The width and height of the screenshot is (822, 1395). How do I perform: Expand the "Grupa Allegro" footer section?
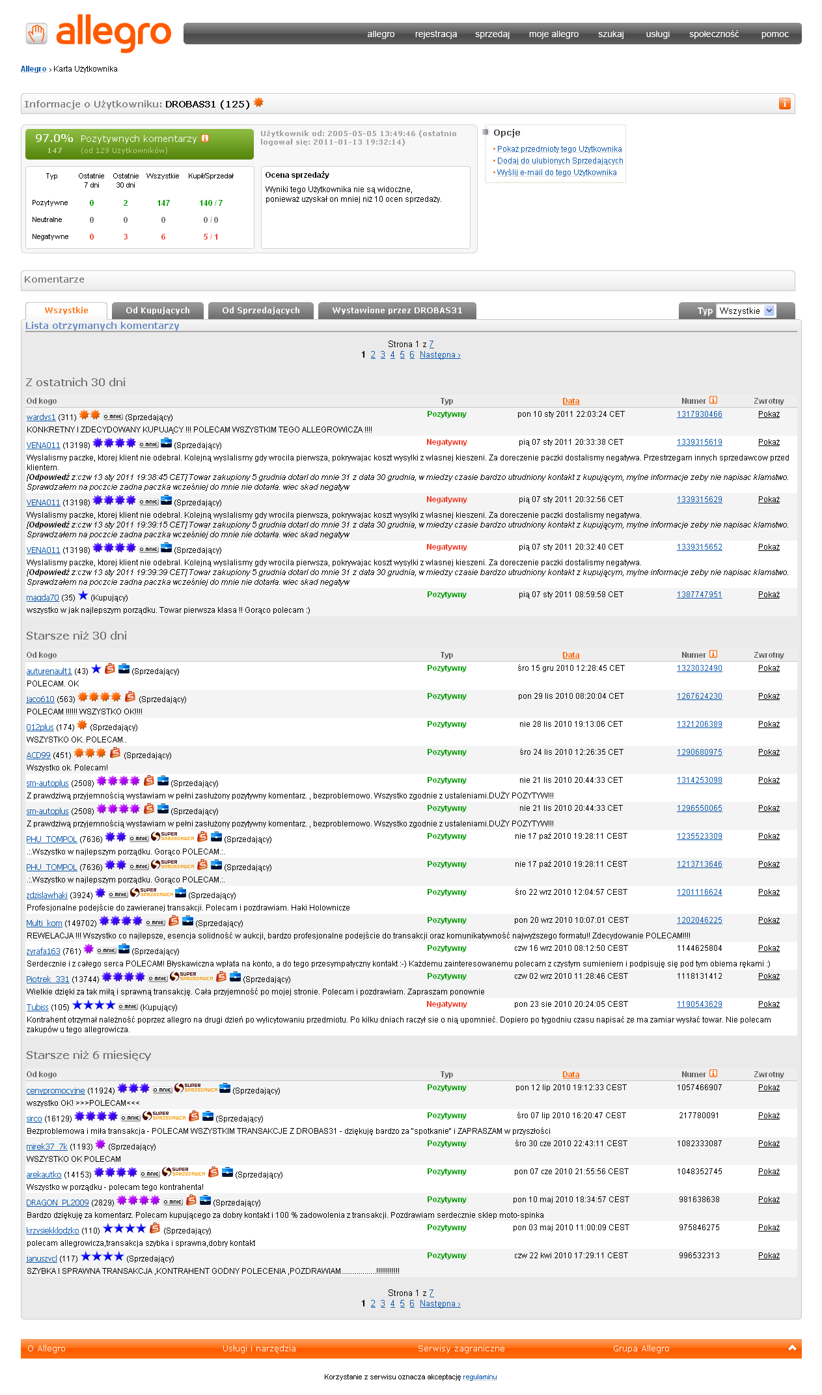click(x=641, y=1348)
